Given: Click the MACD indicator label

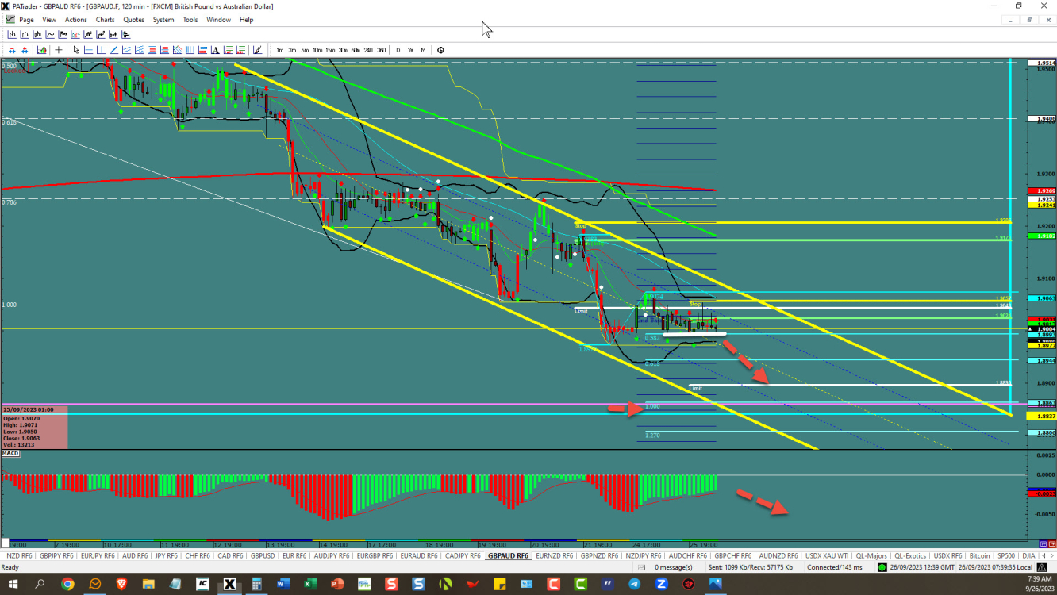Looking at the screenshot, I should coord(9,454).
